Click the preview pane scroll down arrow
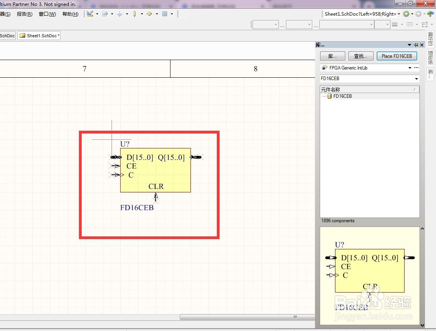The width and height of the screenshot is (436, 331). (422, 326)
